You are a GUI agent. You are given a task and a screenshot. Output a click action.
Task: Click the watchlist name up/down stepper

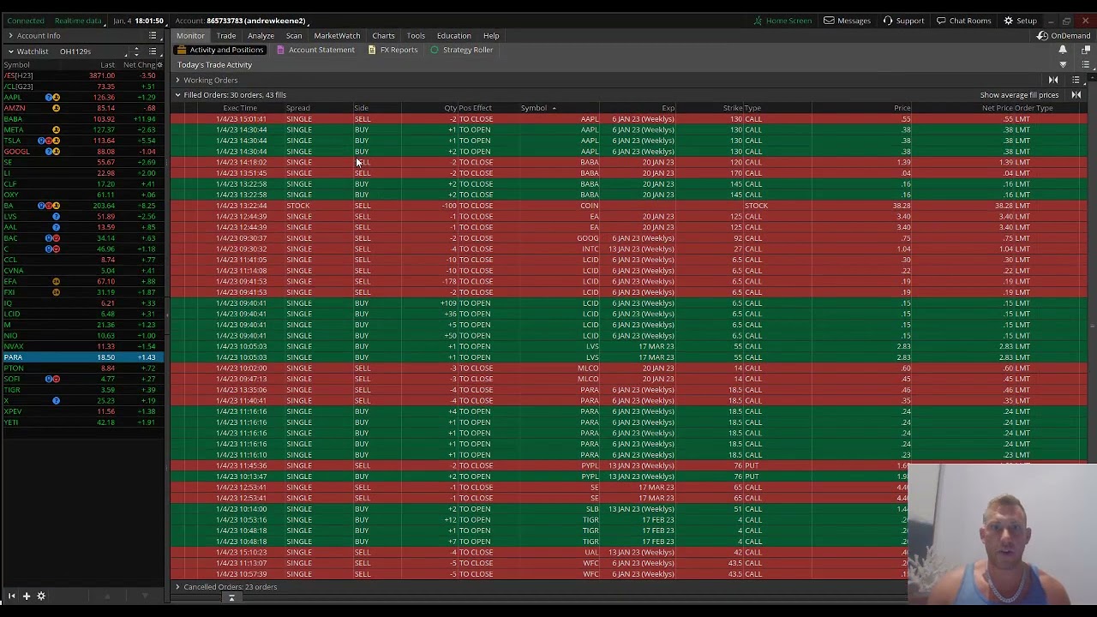136,51
